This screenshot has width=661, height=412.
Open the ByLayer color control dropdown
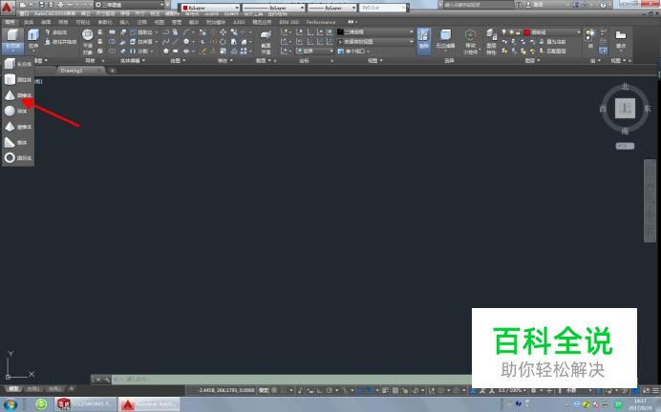(210, 8)
